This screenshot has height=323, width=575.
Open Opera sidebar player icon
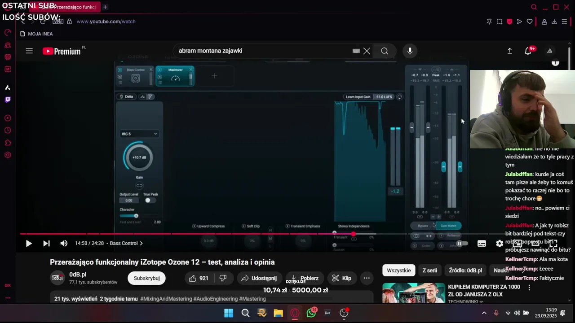[x=8, y=118]
